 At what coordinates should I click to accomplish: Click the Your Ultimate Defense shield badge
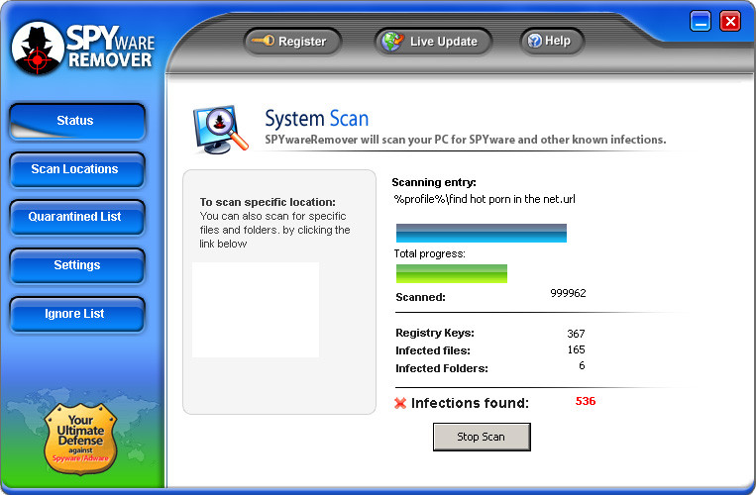[80, 439]
